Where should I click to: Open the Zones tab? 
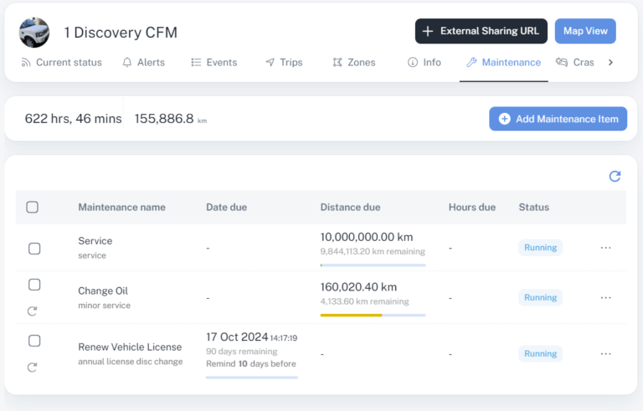click(x=353, y=63)
